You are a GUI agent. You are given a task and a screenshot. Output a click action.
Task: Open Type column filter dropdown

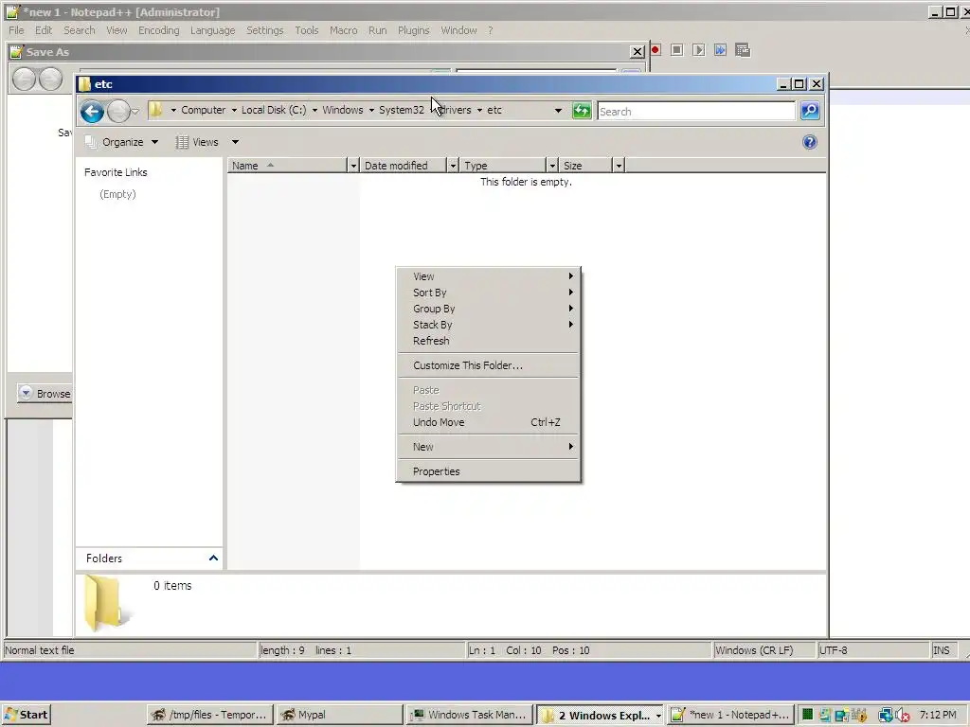point(552,166)
